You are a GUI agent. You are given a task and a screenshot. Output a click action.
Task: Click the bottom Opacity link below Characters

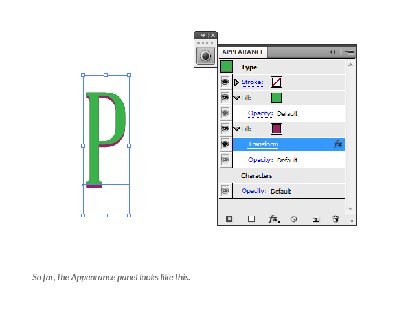(x=254, y=191)
